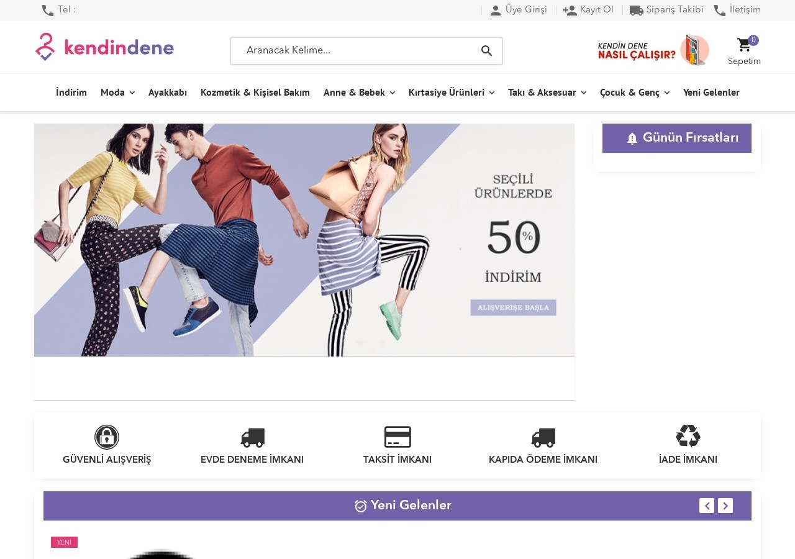The width and height of the screenshot is (795, 559).
Task: Click the Günün Fırsatları heading
Action: click(691, 138)
